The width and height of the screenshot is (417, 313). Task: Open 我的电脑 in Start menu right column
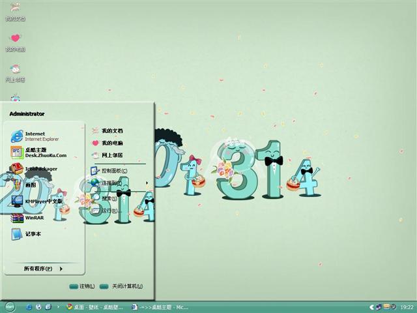point(108,143)
